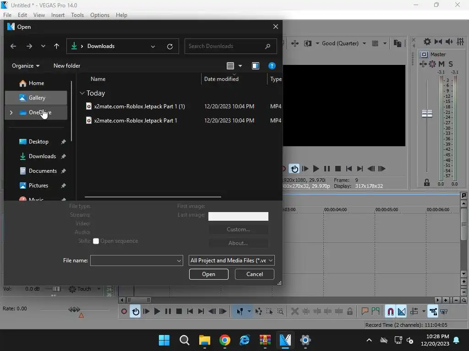Open the File menu
The image size is (469, 351).
pyautogui.click(x=7, y=15)
